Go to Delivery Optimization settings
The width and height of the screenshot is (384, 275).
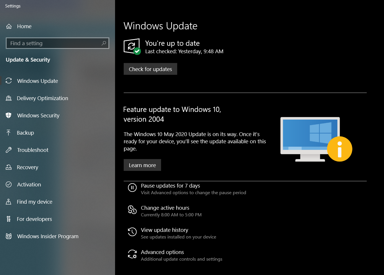click(x=43, y=98)
